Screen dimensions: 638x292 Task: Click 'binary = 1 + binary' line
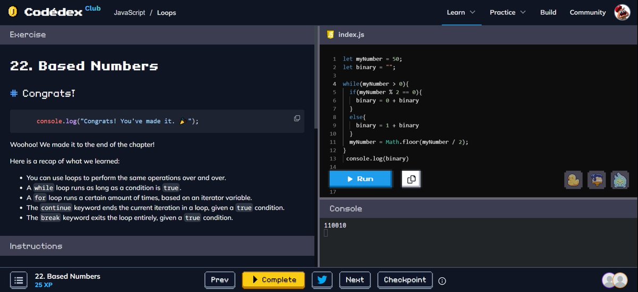click(387, 126)
